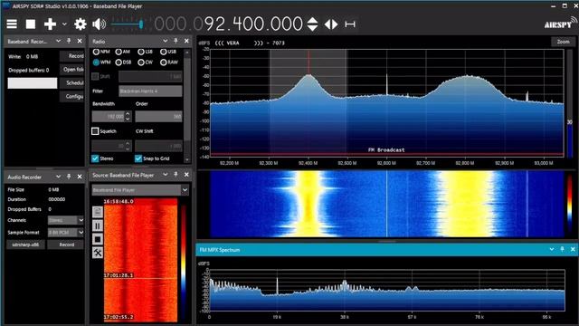Click the frequency step up/down arrows

(x=312, y=24)
